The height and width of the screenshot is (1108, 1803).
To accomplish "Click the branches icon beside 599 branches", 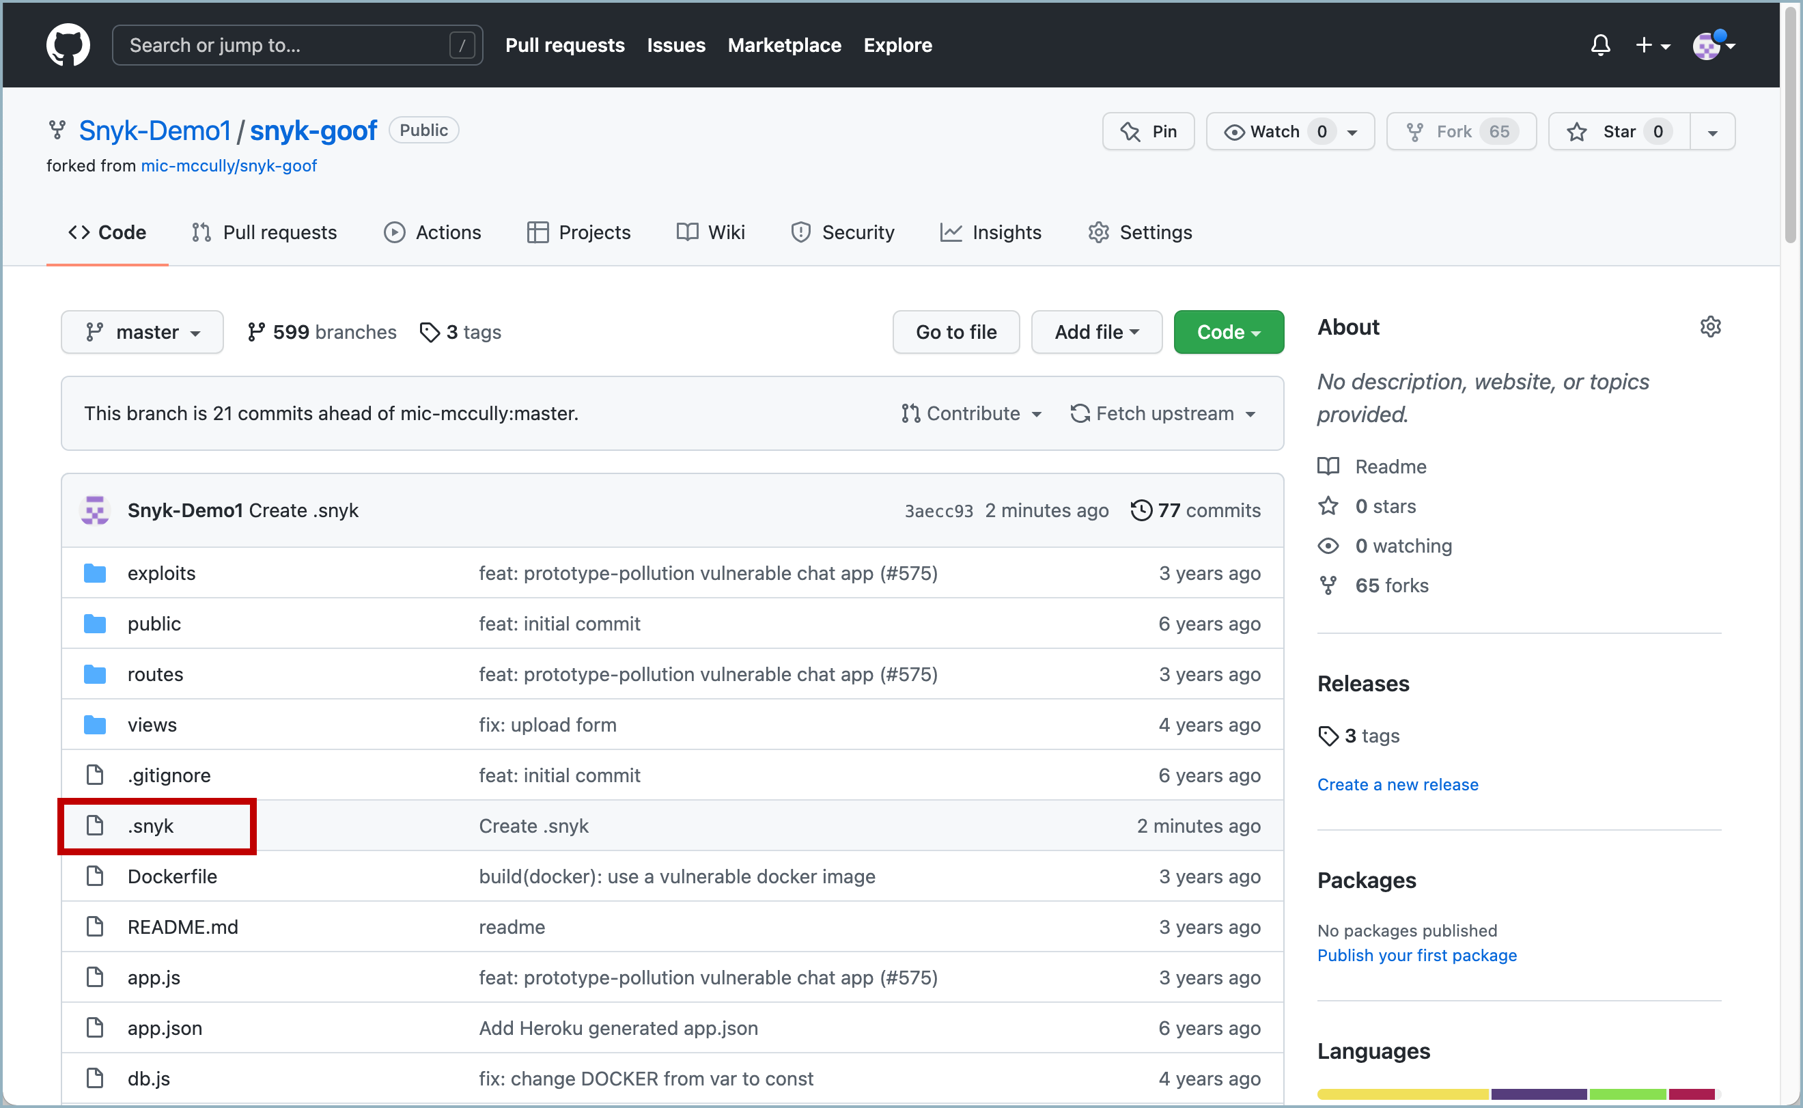I will click(255, 332).
